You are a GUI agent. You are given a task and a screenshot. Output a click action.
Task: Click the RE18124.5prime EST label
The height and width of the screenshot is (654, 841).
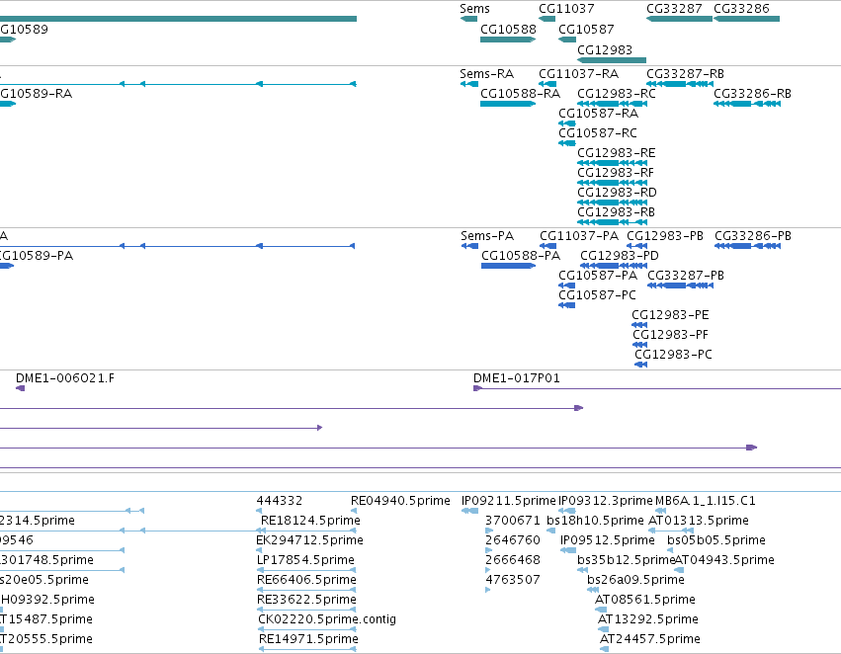[310, 521]
